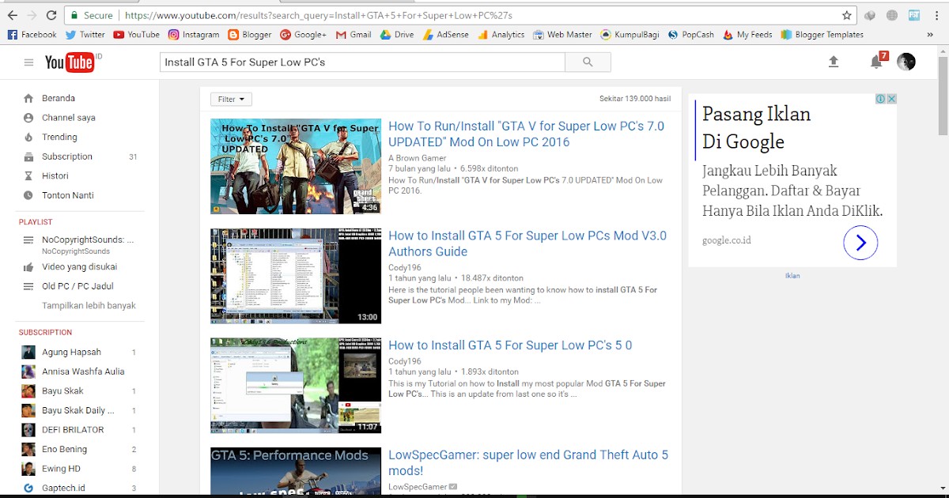
Task: Open Drive bookmark
Action: pyautogui.click(x=397, y=35)
